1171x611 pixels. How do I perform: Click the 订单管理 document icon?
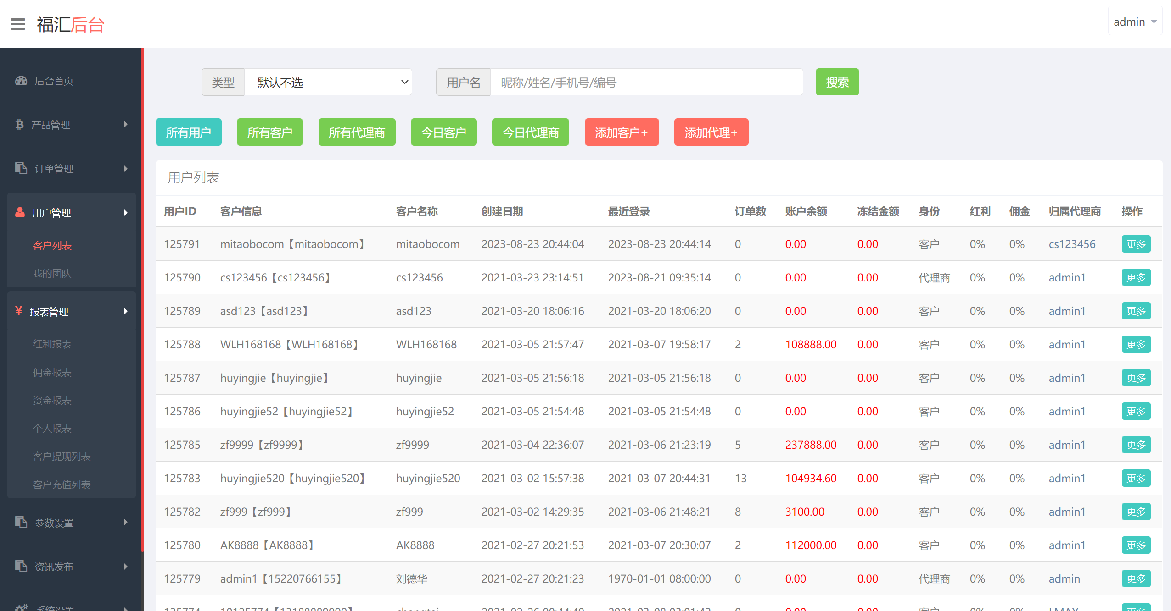click(21, 169)
